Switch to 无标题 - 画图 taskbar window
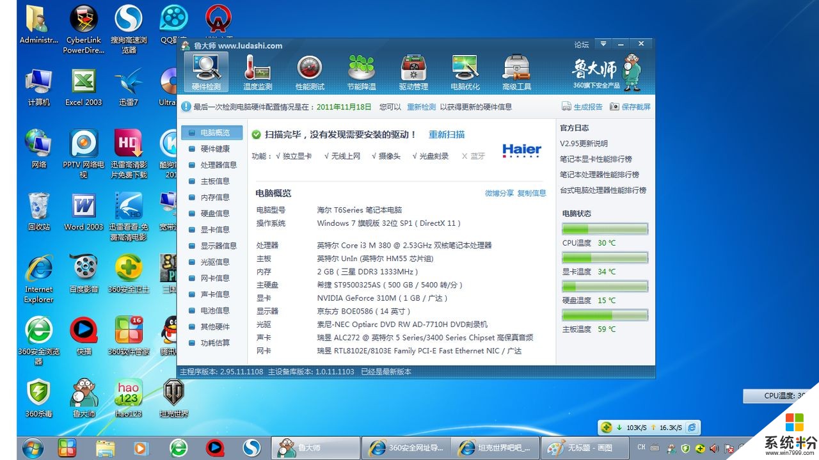The height and width of the screenshot is (460, 819). click(585, 448)
